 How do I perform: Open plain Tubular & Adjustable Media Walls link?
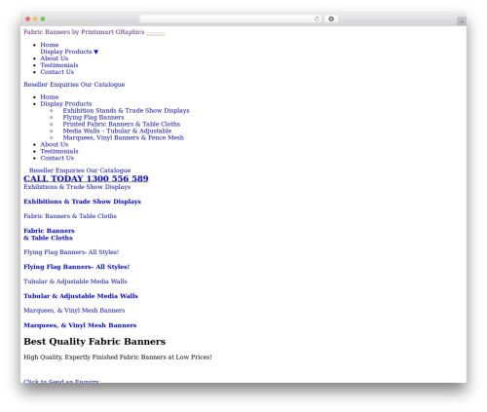tap(75, 281)
